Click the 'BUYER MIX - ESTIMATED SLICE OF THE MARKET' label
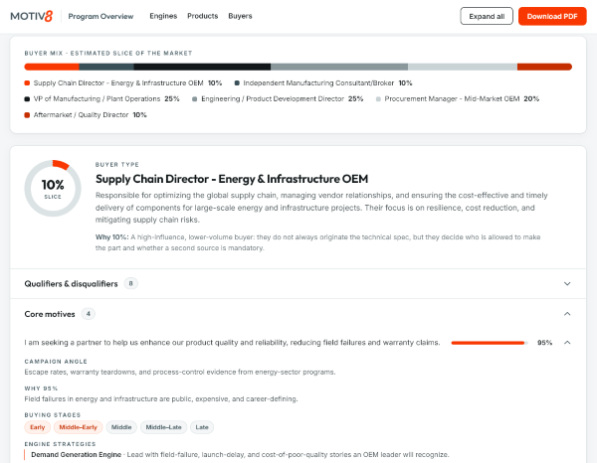This screenshot has height=463, width=597. click(108, 54)
